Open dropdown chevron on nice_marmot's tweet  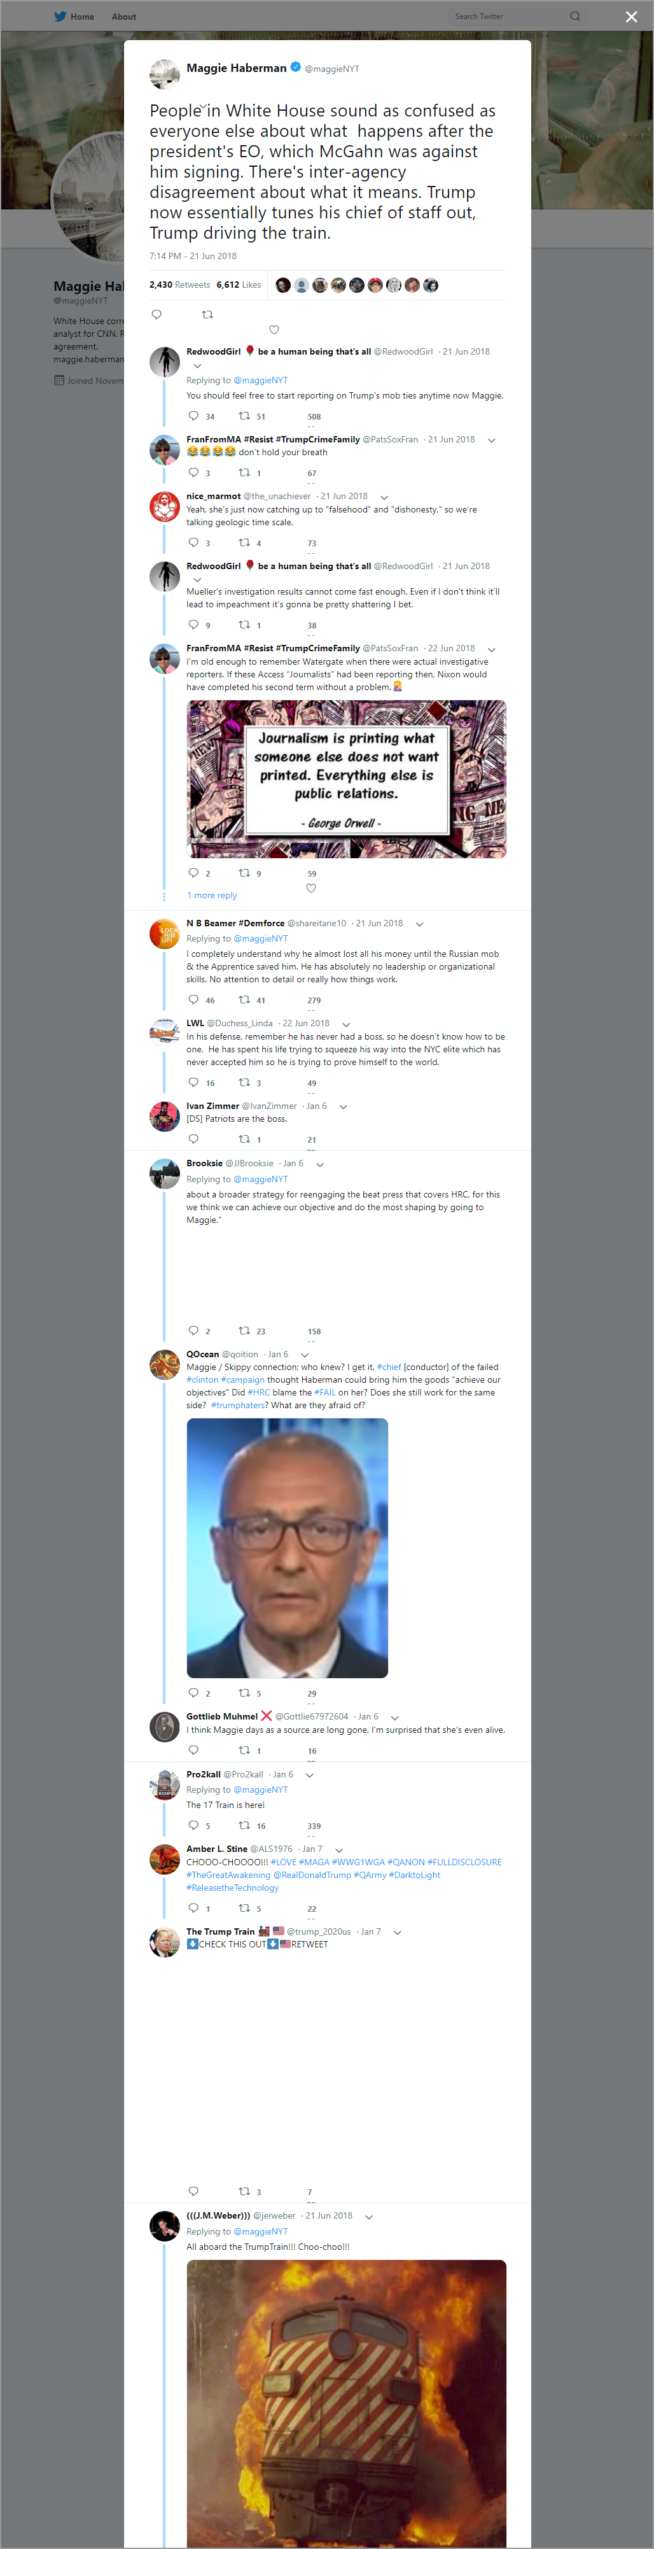pos(384,497)
